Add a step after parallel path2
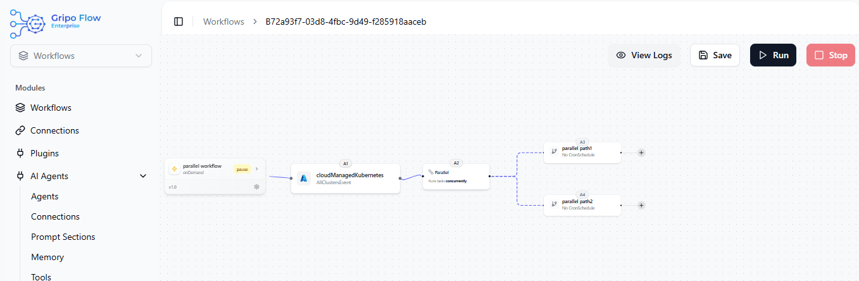The width and height of the screenshot is (859, 281). (x=641, y=205)
